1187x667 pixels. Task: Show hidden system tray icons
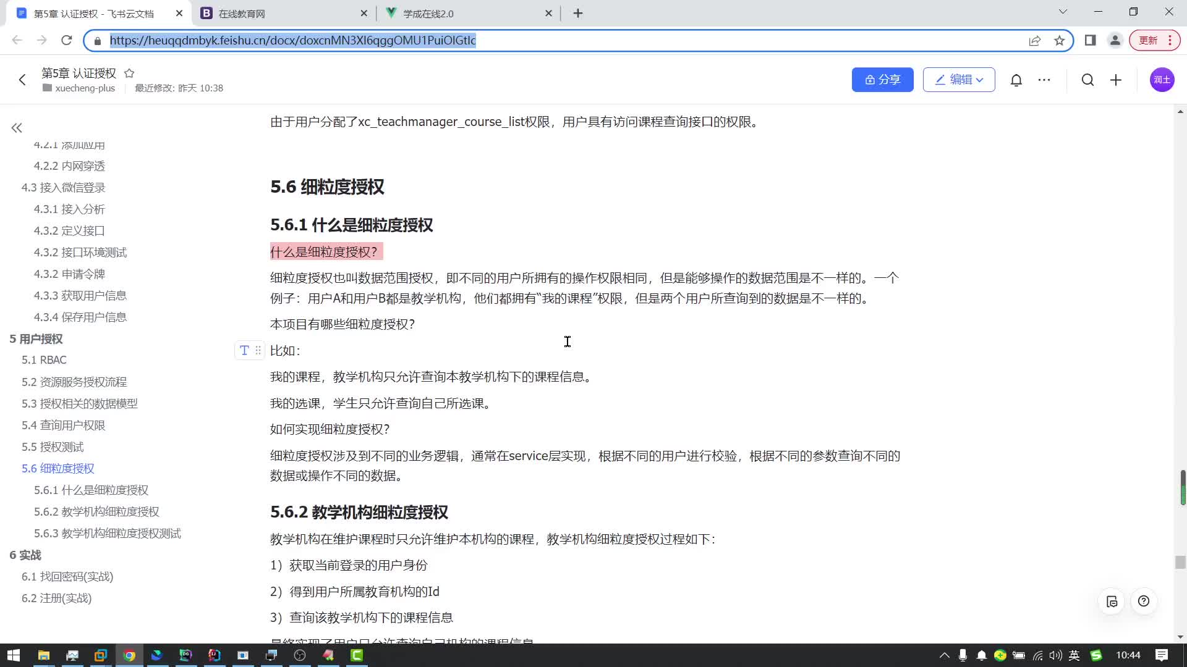tap(944, 655)
